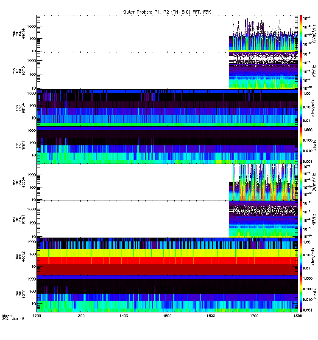Click the thc fff 64 eac34 color bar
This screenshot has width=318, height=340.
coord(301,182)
